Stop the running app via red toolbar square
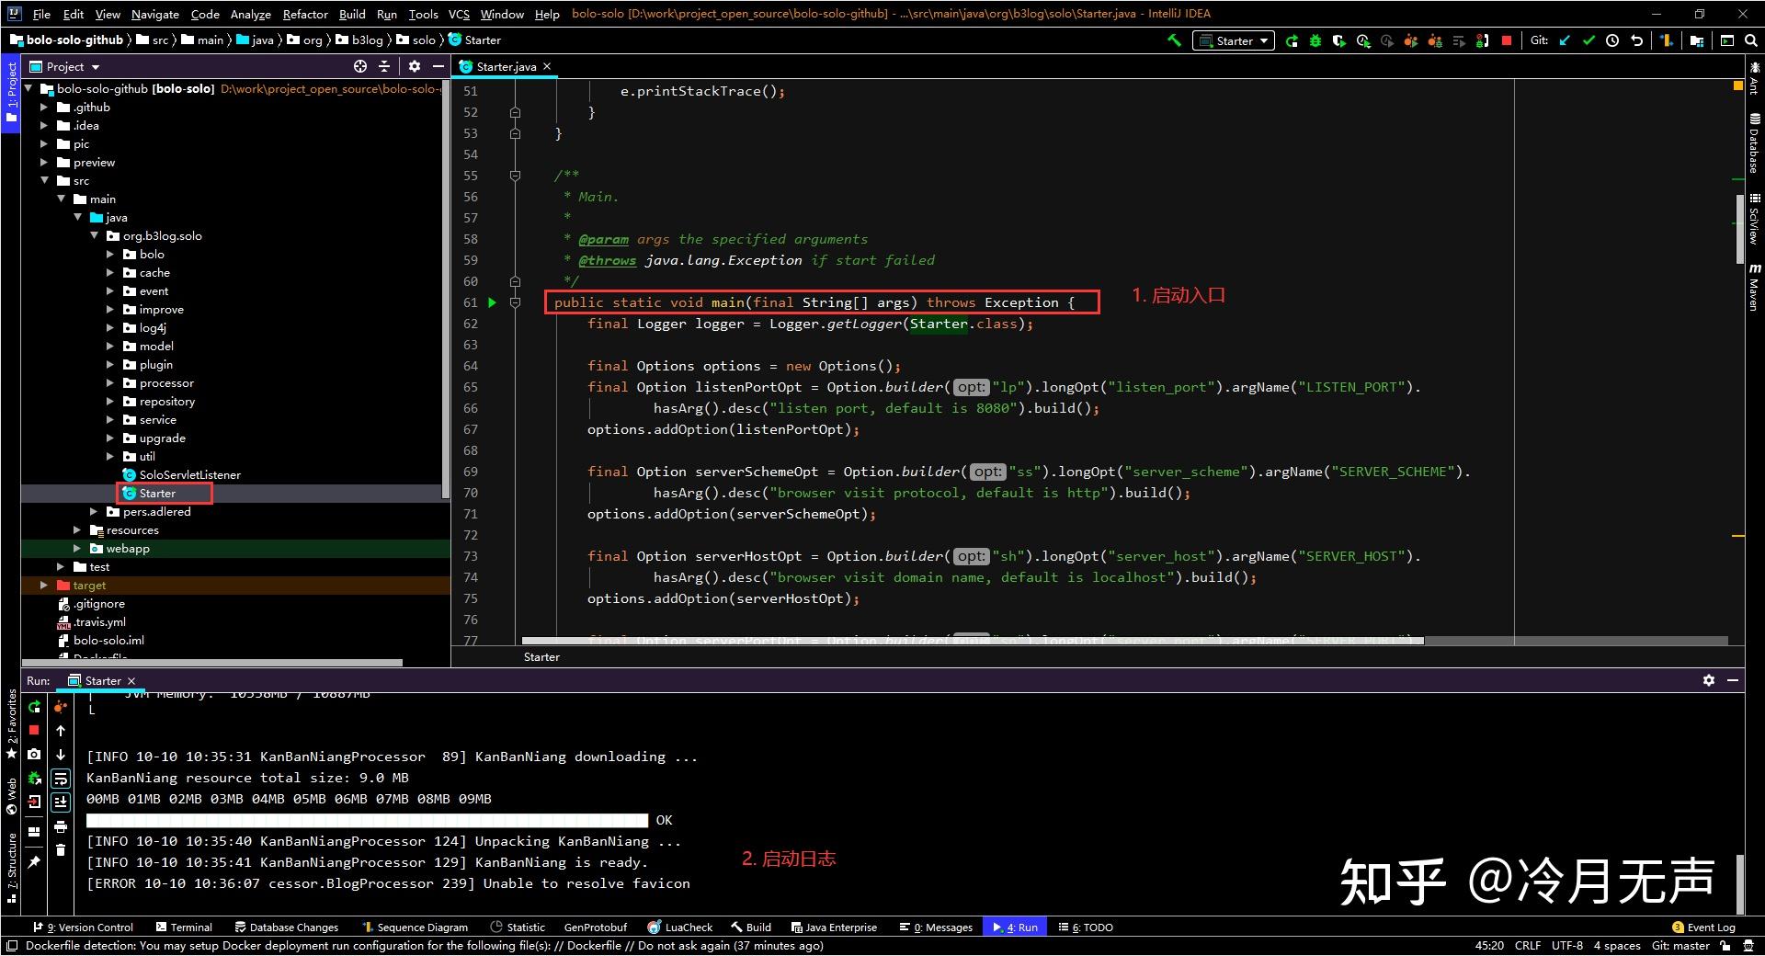 [x=1507, y=40]
